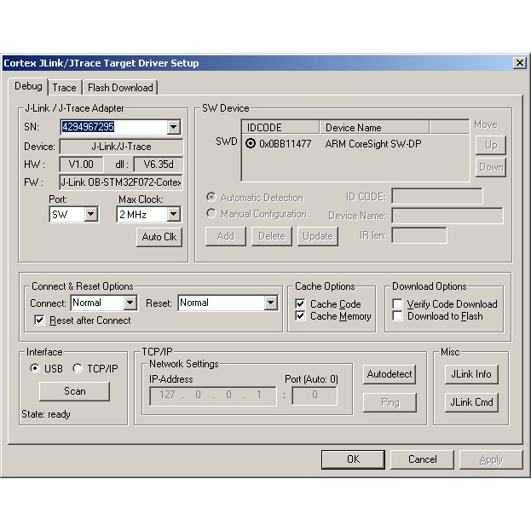
Task: Enable Download to Flash checkbox
Action: (x=398, y=316)
